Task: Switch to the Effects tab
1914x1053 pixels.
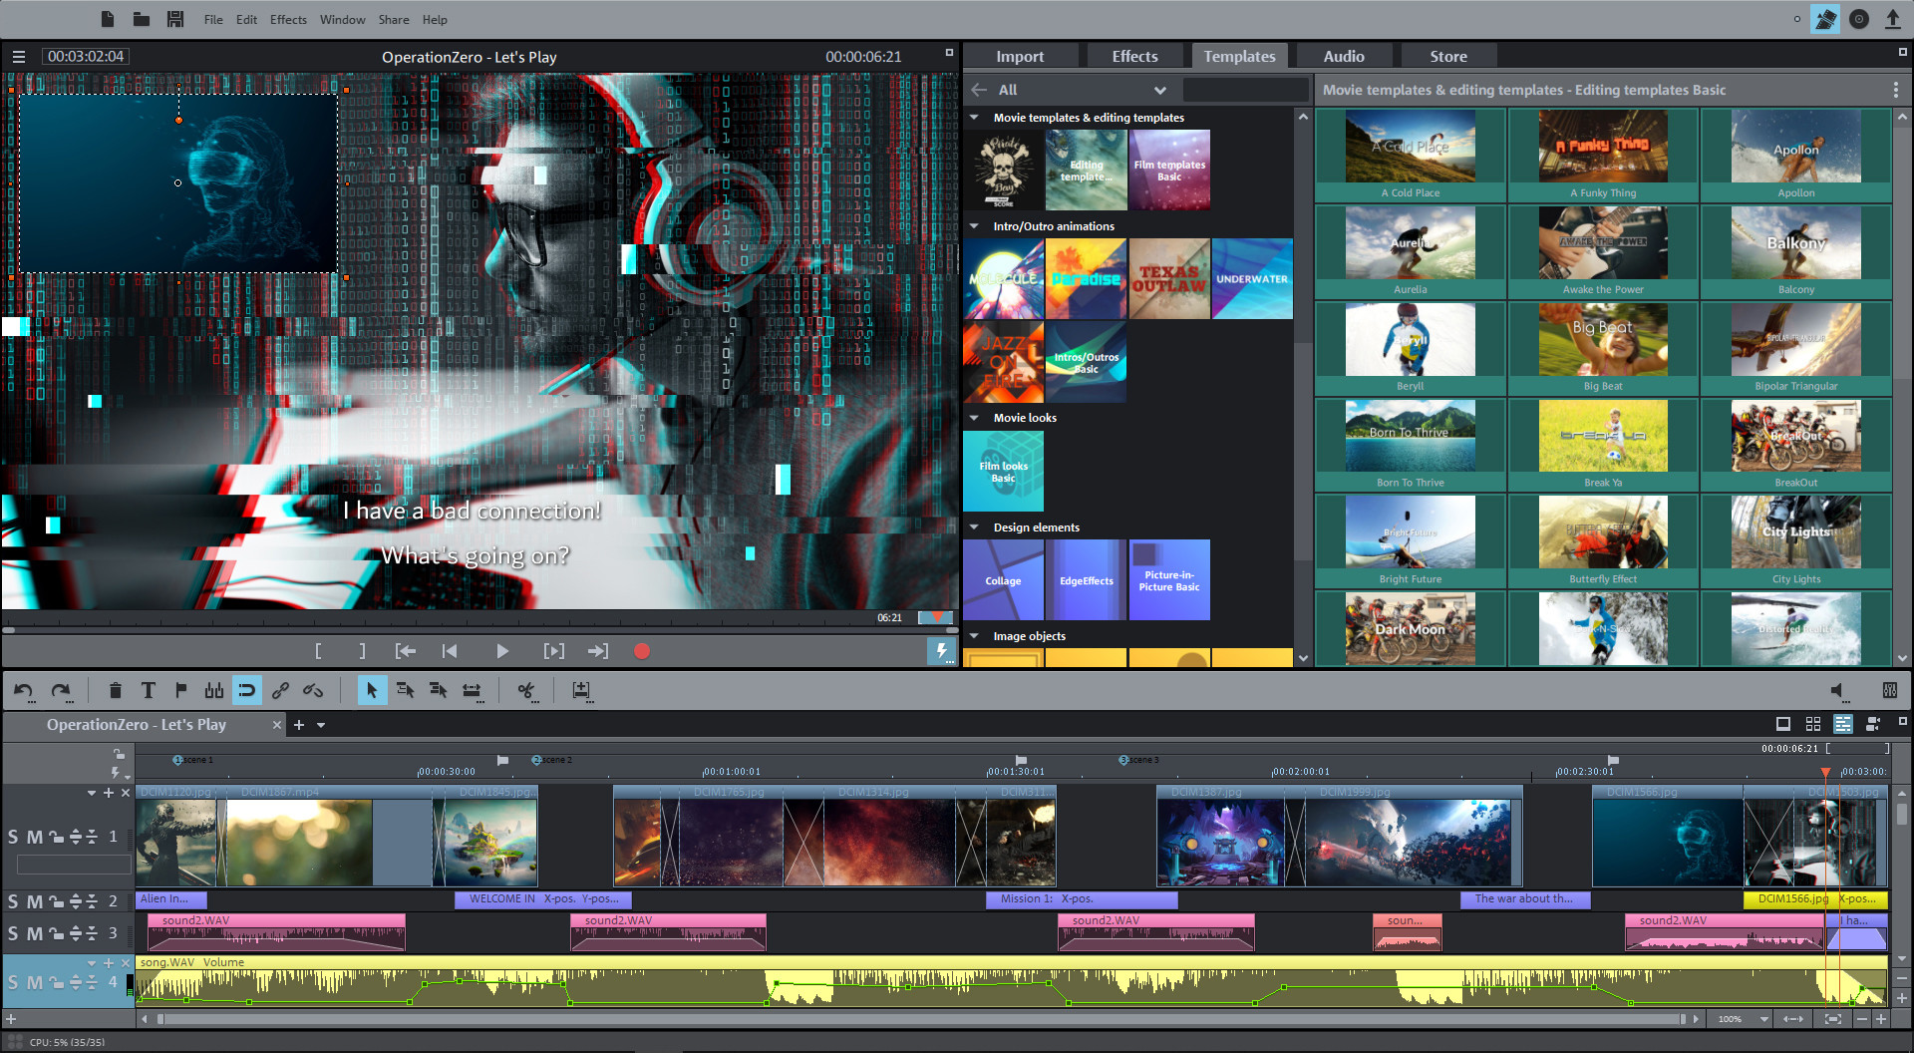Action: coord(1134,56)
